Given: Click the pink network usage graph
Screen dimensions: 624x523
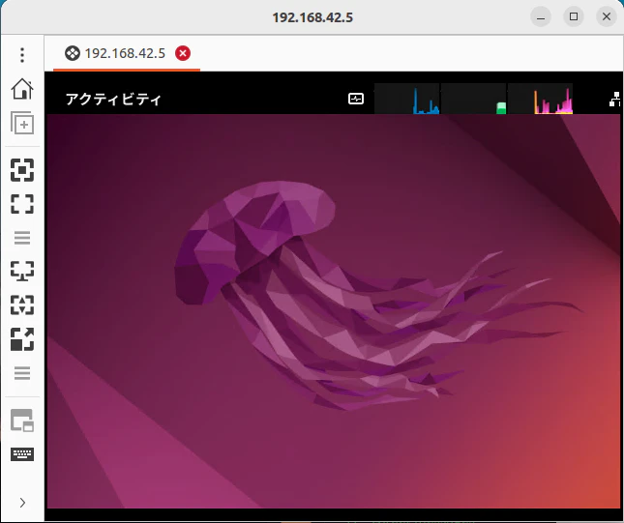Looking at the screenshot, I should pos(540,99).
